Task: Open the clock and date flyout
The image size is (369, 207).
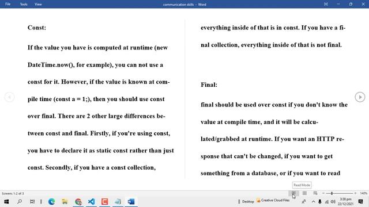Action: [345, 202]
